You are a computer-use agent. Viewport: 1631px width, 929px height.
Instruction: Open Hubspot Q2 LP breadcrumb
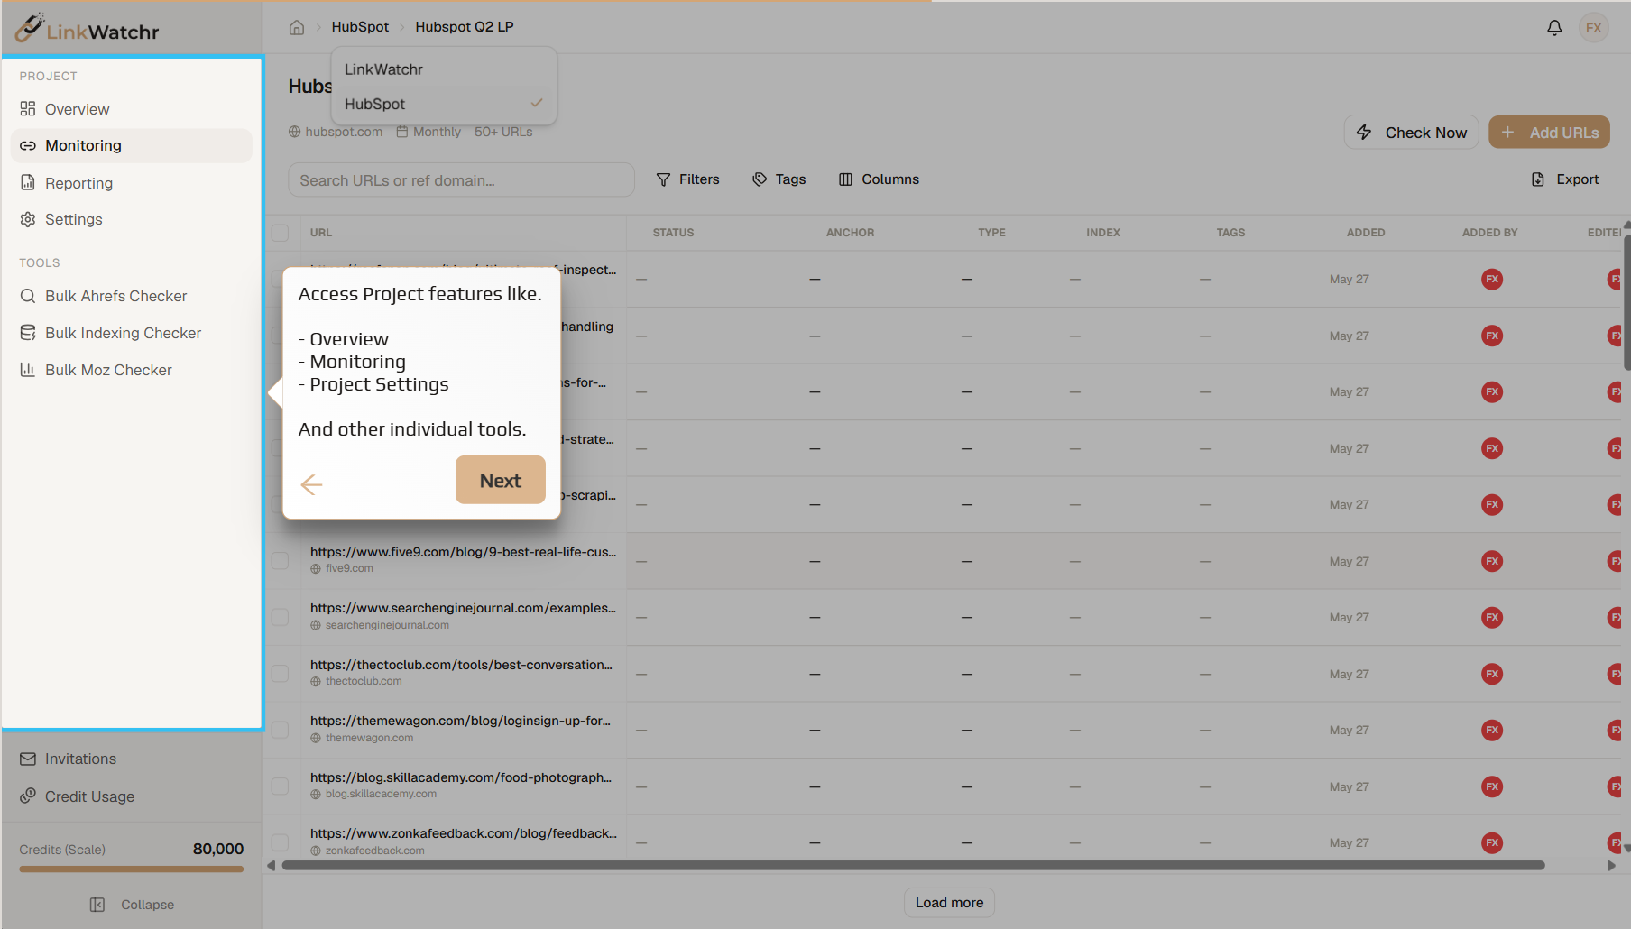(465, 27)
